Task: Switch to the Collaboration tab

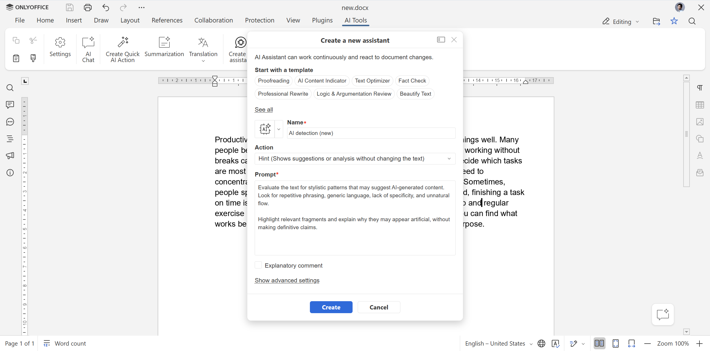Action: click(214, 20)
